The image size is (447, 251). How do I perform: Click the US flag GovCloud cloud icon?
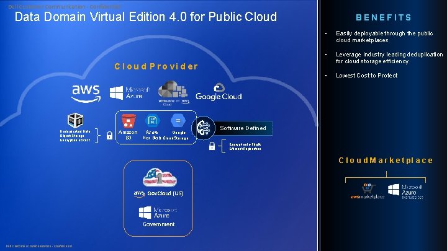coord(160,177)
